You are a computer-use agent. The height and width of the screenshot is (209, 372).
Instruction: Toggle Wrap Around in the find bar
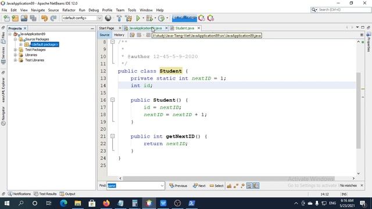point(256,186)
